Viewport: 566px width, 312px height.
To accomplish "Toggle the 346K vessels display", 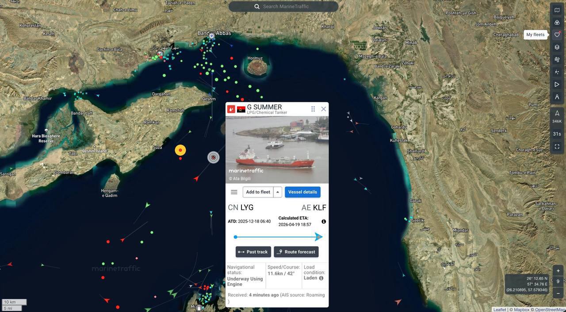I will (557, 117).
